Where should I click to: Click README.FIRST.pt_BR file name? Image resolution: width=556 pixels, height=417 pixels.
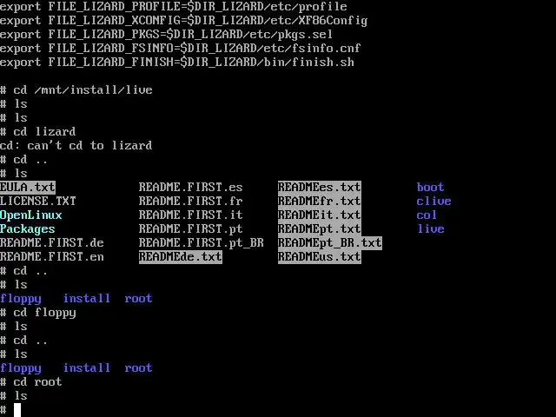201,243
